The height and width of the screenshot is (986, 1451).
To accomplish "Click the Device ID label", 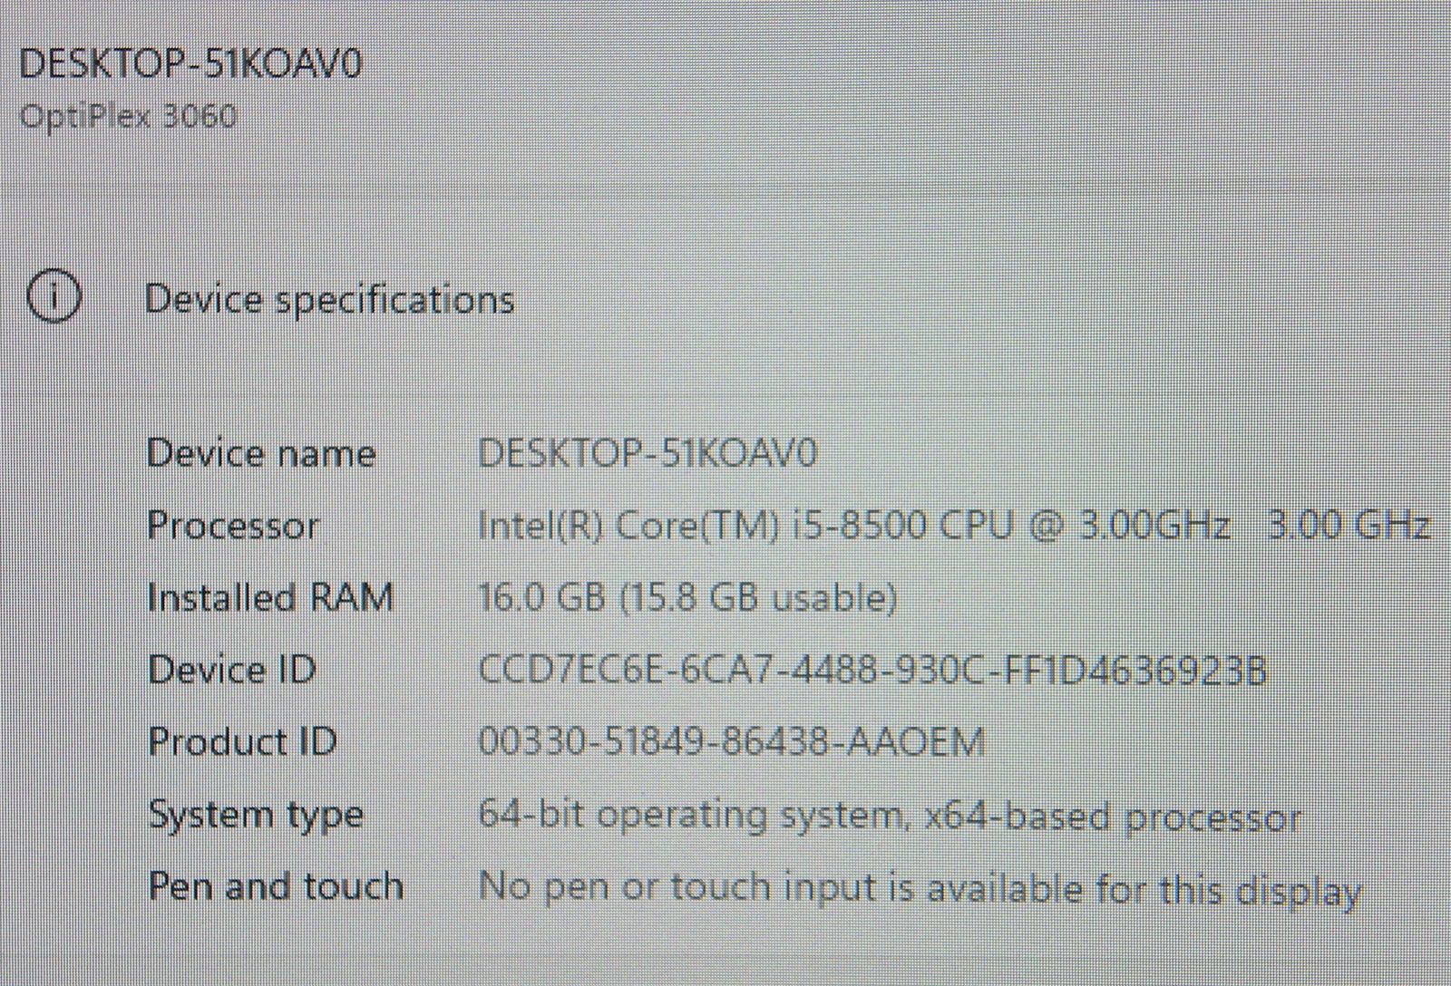I will (231, 670).
